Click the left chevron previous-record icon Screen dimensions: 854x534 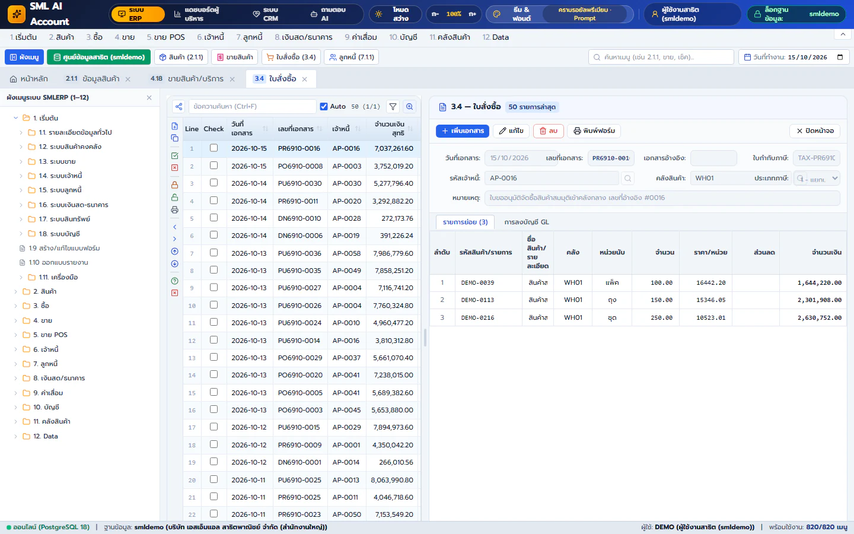[x=174, y=227]
